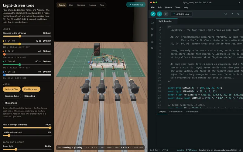
Task: Click the Microphone button
Action: (11, 103)
